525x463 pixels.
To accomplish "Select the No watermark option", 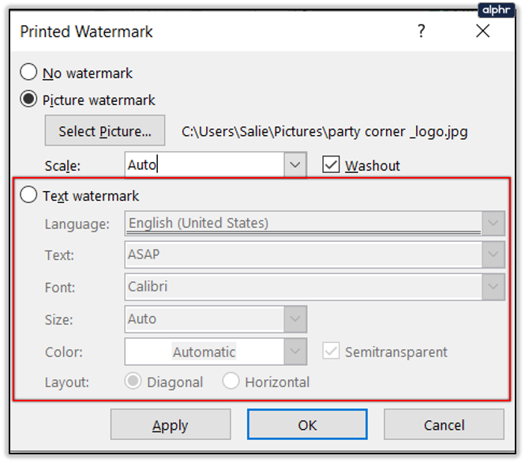I will pyautogui.click(x=28, y=73).
